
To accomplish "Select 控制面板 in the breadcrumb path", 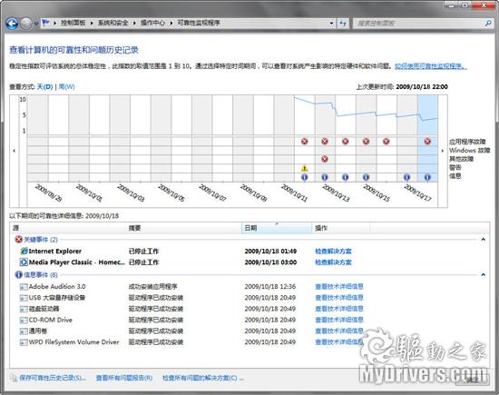I will 73,23.
